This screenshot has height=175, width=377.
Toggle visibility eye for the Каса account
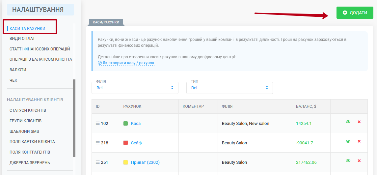pyautogui.click(x=348, y=122)
